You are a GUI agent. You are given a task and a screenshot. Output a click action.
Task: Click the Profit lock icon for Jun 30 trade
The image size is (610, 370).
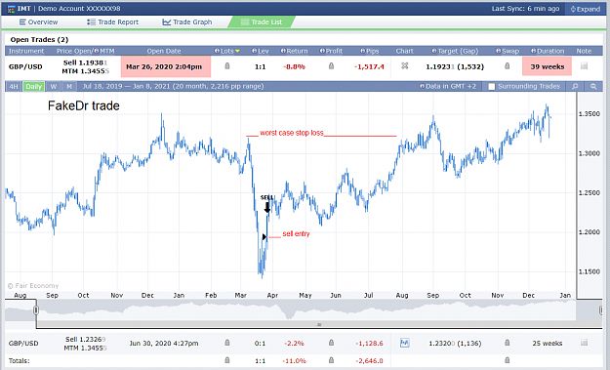331,343
